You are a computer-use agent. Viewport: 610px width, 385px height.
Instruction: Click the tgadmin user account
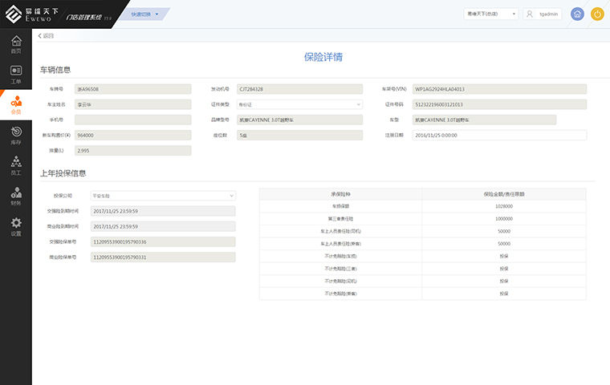tap(543, 14)
